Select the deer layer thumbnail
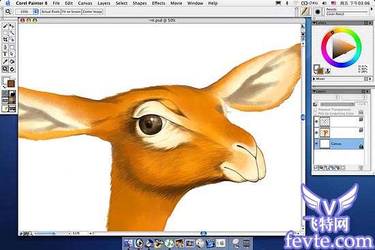375x250 pixels. pyautogui.click(x=325, y=133)
